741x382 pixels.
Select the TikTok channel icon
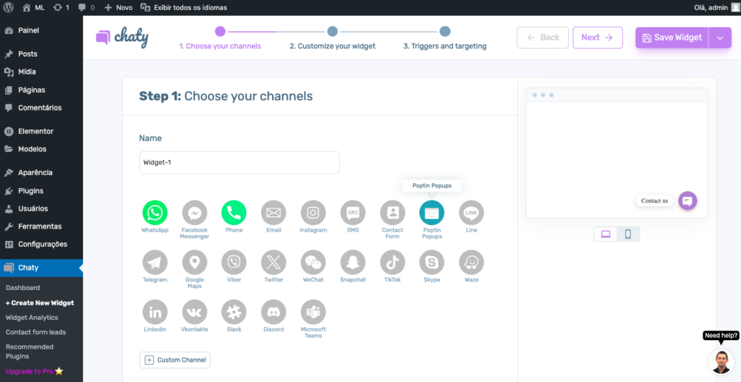[x=393, y=263]
